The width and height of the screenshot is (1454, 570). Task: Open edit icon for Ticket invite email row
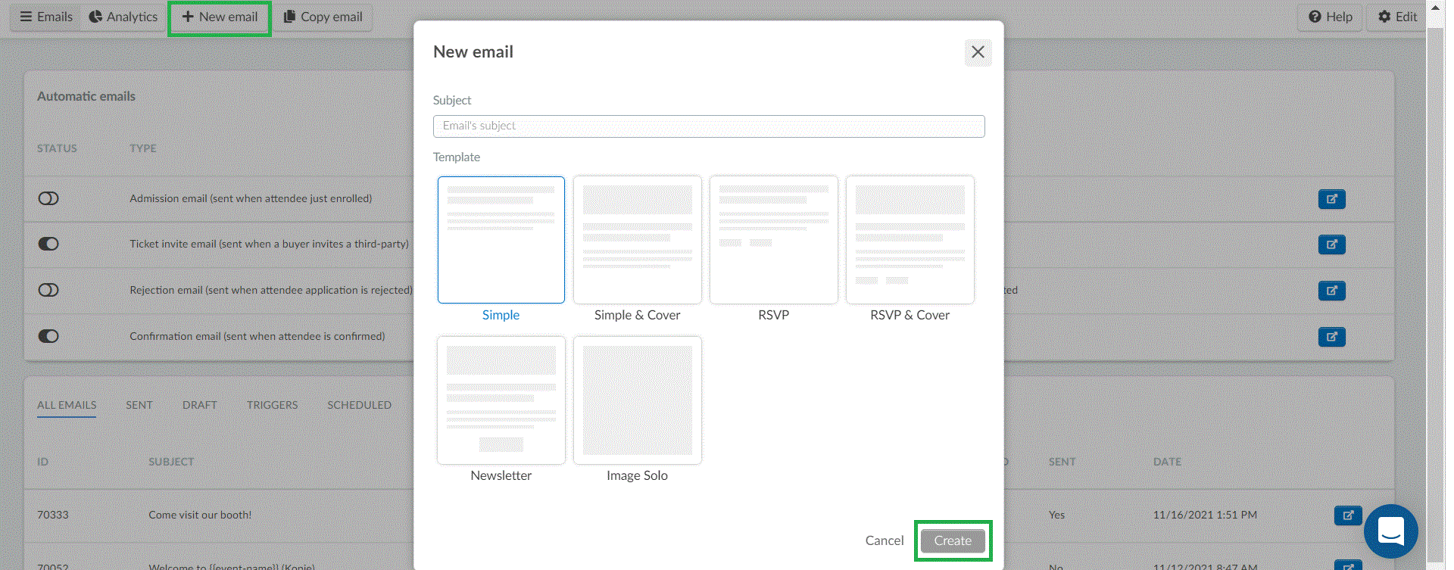pos(1331,245)
